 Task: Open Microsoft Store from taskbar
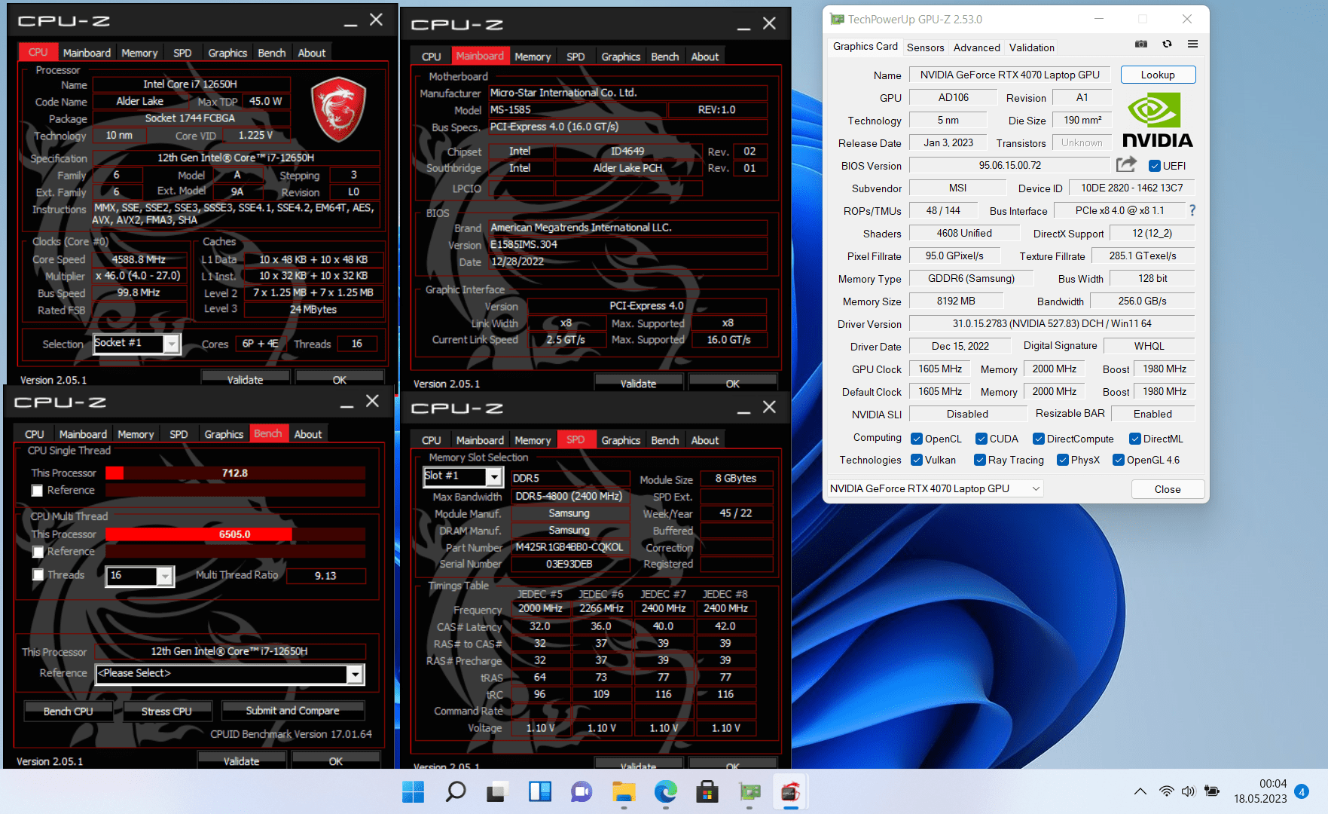point(707,792)
